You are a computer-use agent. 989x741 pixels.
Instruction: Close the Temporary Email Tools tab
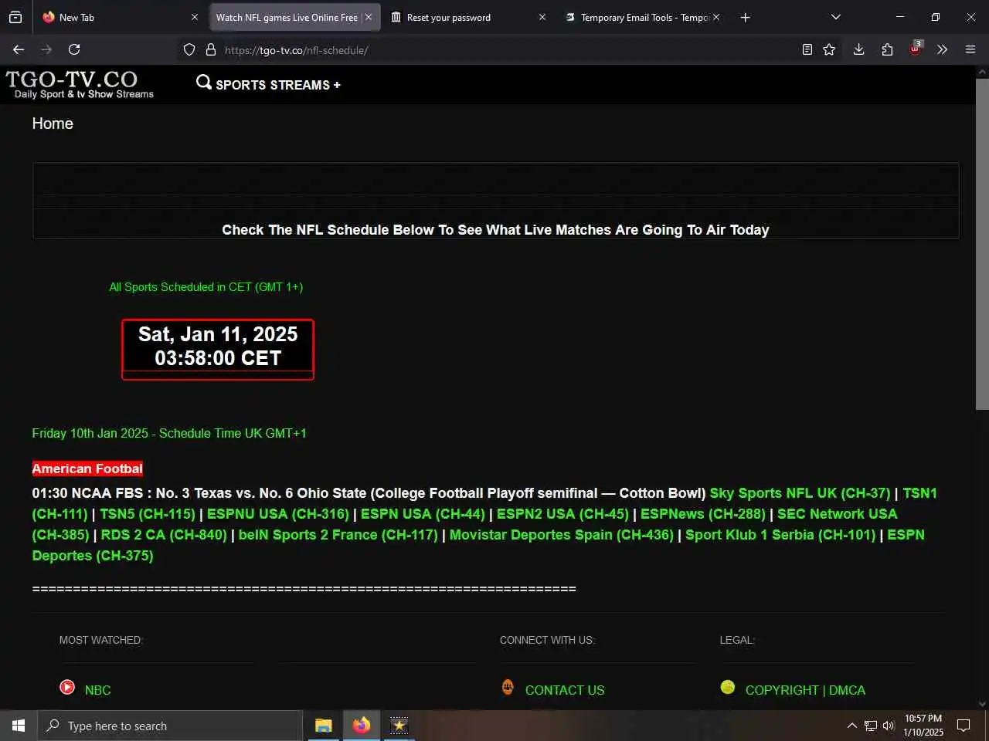[x=716, y=17]
